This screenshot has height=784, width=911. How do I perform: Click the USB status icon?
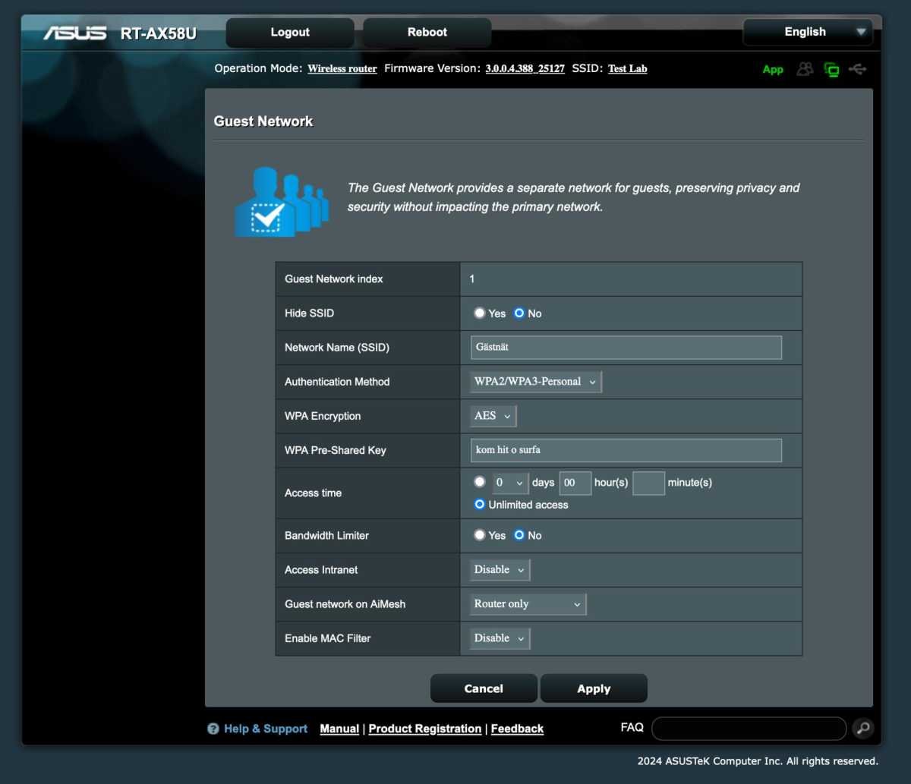(858, 69)
